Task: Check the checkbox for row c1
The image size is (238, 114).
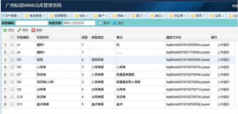Action: click(x=12, y=45)
